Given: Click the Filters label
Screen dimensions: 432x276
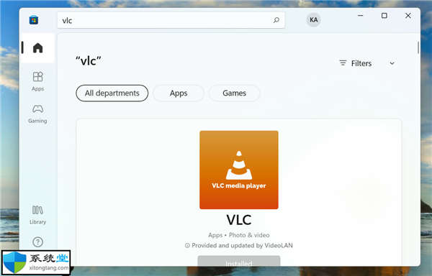Looking at the screenshot, I should tap(361, 63).
